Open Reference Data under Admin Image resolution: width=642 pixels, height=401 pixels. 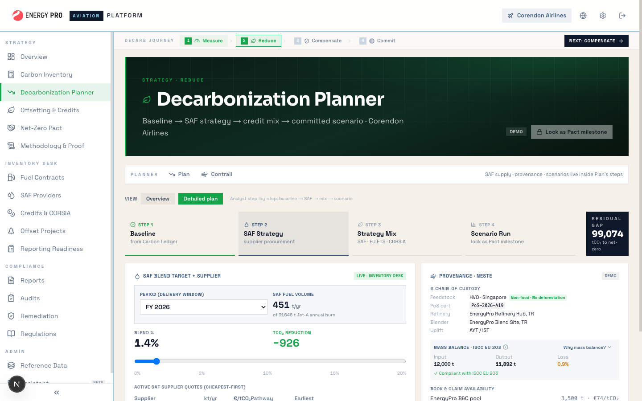(x=55, y=365)
